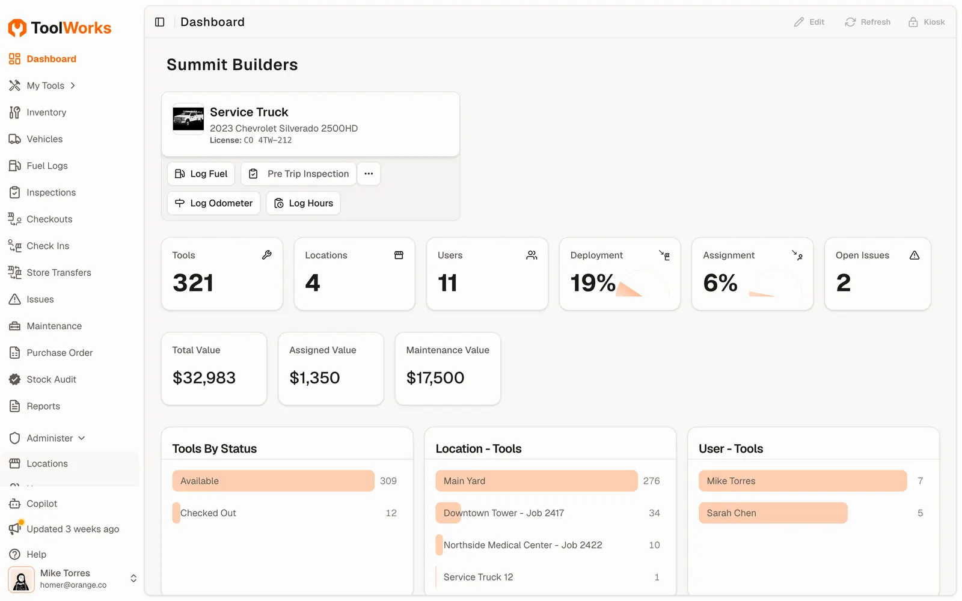
Task: Click Log Hours button
Action: (x=304, y=203)
